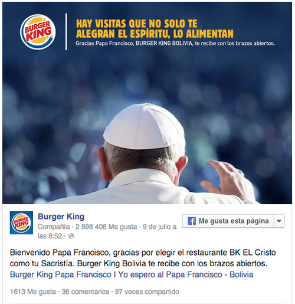Image resolution: width=295 pixels, height=304 pixels.
Task: Click the yellow headline HAY VISITAS QUE NO SOLO TE
Action: [x=137, y=24]
